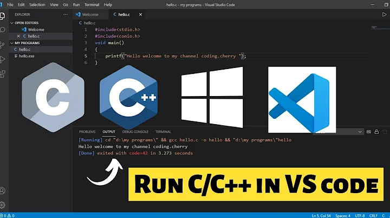Open Explorer more actions ellipsis
Viewport: 390px width, 218px height.
tap(66, 15)
